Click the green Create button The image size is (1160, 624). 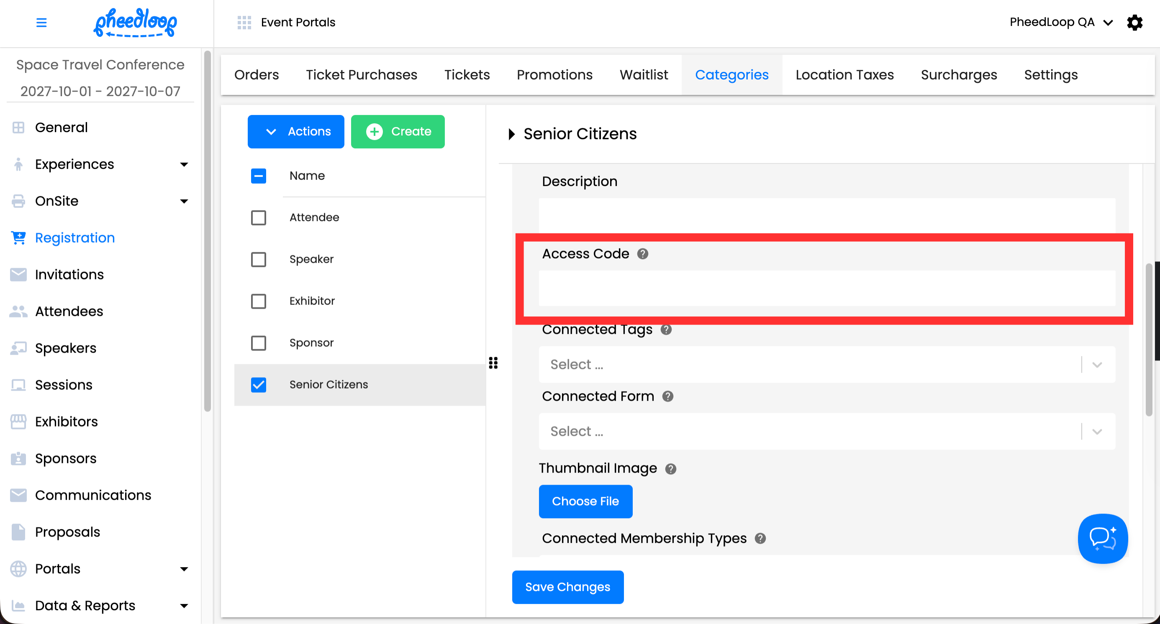[398, 131]
